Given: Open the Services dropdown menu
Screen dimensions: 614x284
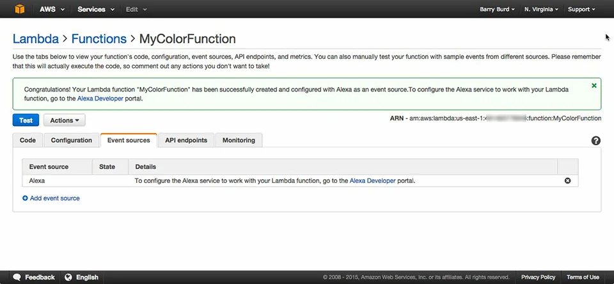Looking at the screenshot, I should pyautogui.click(x=96, y=9).
